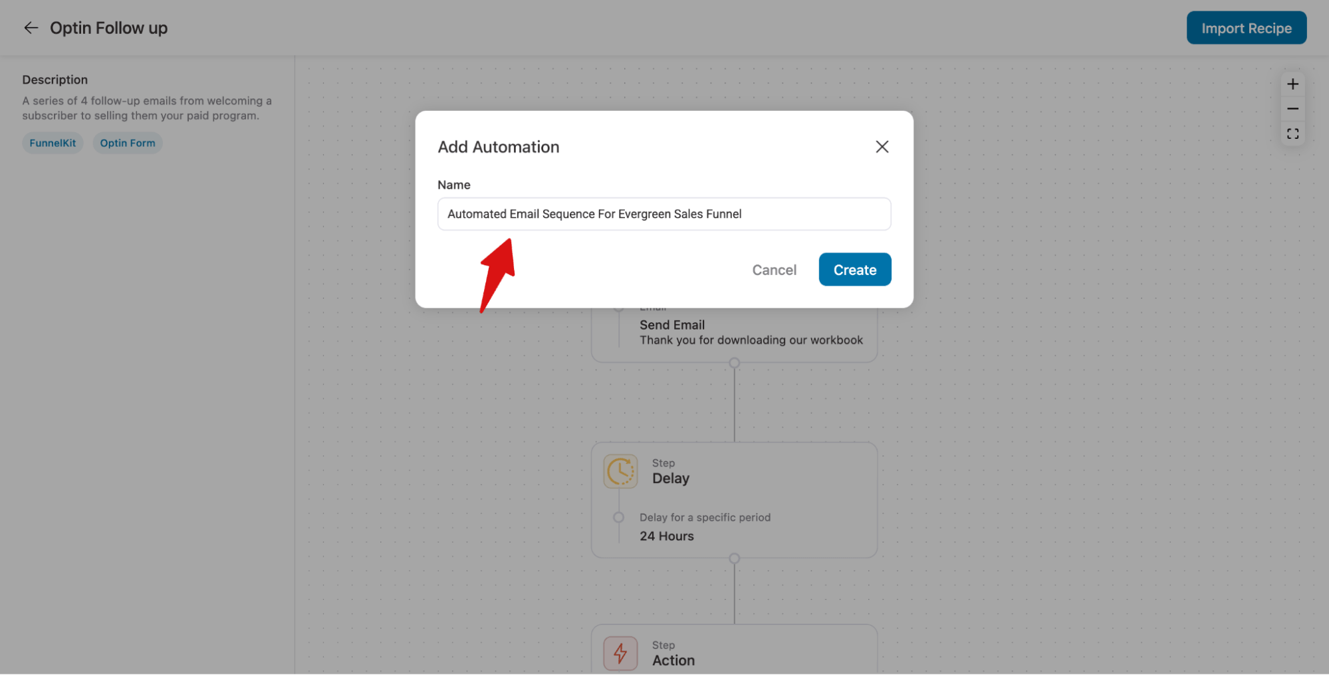Click the Optin Follow up page title
1329x675 pixels.
click(108, 27)
